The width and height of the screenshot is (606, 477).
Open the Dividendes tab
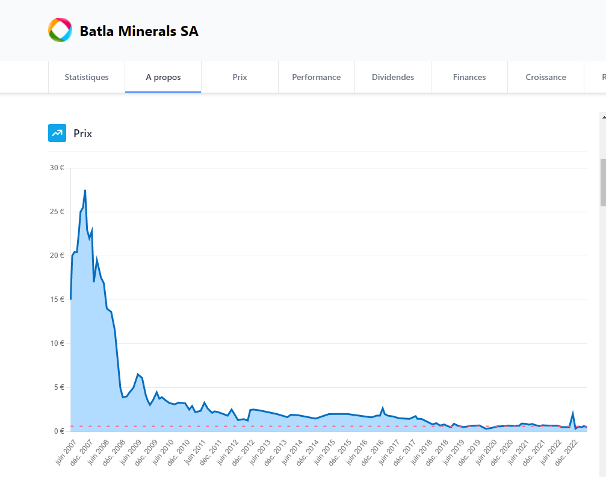pyautogui.click(x=392, y=77)
